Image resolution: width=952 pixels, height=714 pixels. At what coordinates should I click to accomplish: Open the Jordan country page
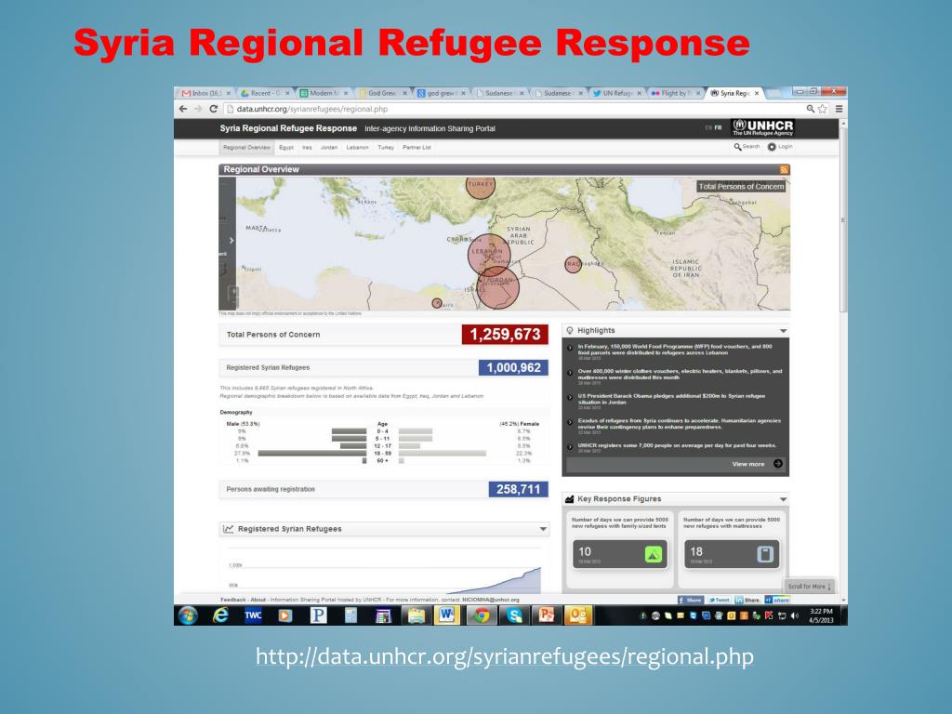tap(328, 148)
